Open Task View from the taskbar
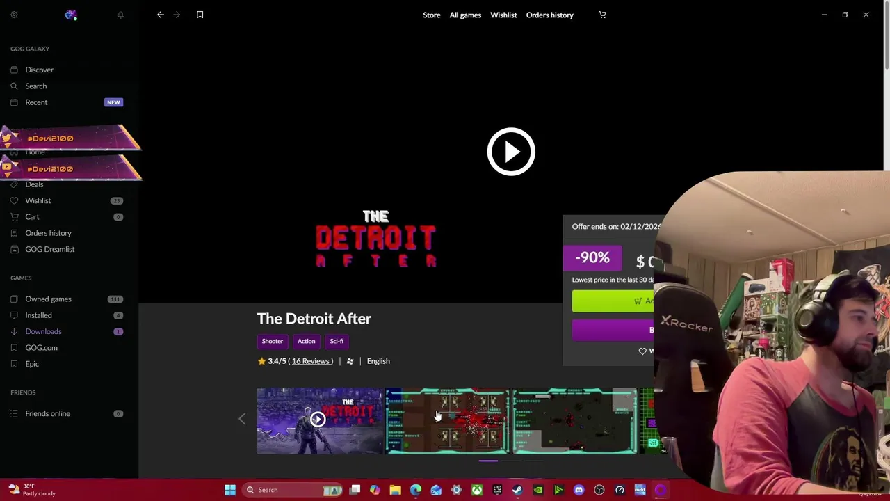Image resolution: width=890 pixels, height=501 pixels. 355,490
